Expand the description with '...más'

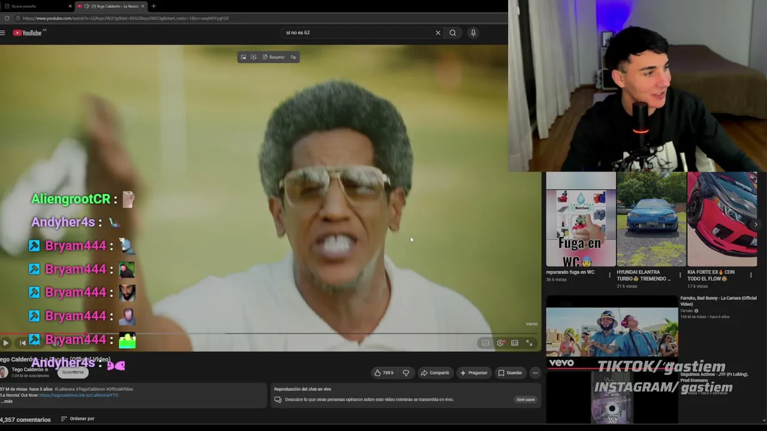7,401
